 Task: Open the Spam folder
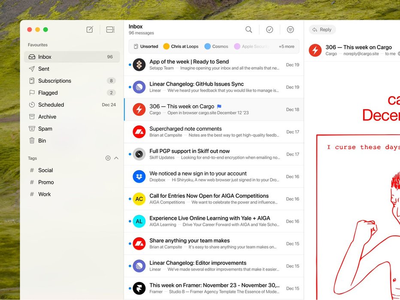(72, 129)
